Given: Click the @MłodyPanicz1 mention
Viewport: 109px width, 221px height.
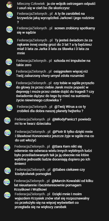Looking at the screenshot, I should 65,119.
